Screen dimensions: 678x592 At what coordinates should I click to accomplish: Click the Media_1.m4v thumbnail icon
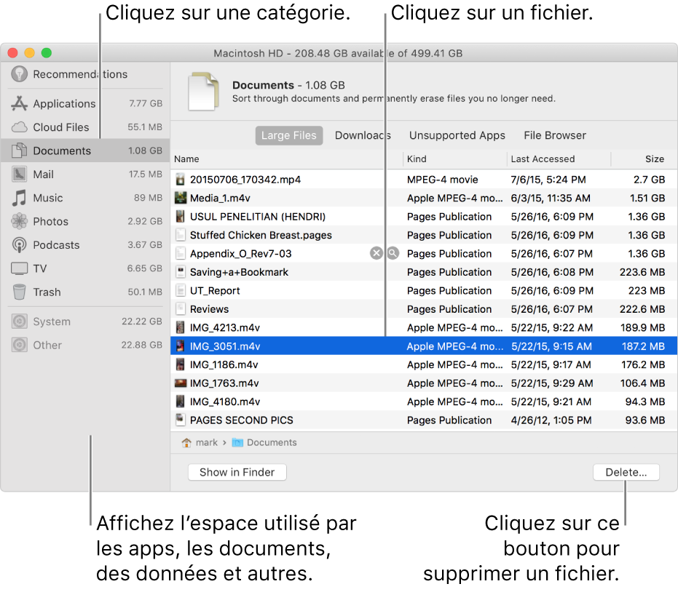coord(181,199)
